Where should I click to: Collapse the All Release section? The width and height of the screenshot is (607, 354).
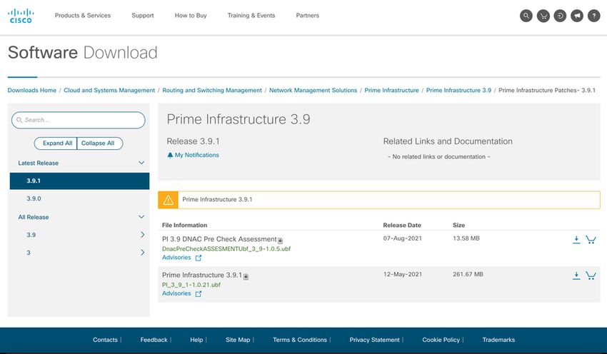(141, 217)
